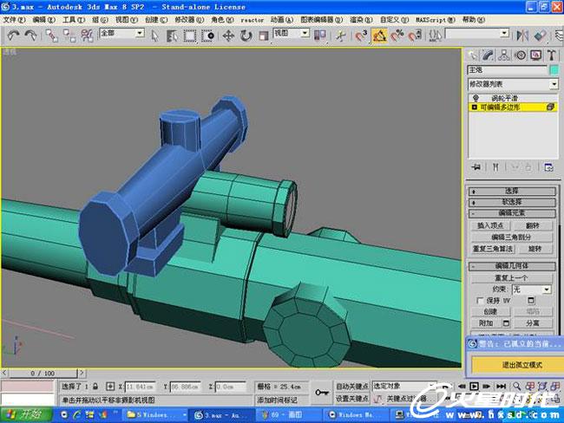This screenshot has width=564, height=423.
Task: Click the Undo arrow in the toolbar
Action: click(x=13, y=36)
